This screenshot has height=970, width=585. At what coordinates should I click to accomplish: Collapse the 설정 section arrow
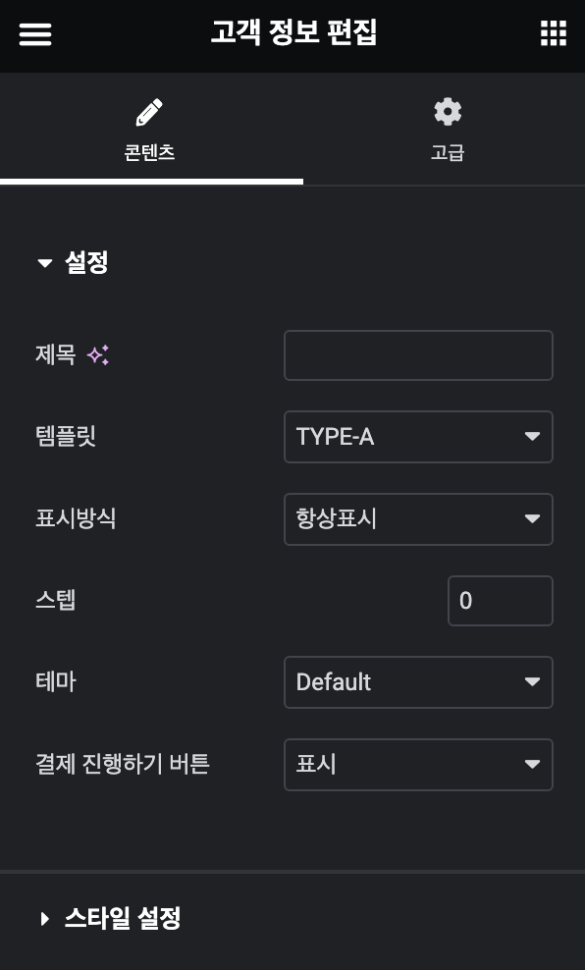tap(44, 263)
